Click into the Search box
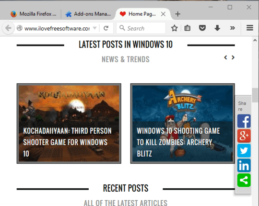Image resolution: width=259 pixels, height=206 pixels. point(141,28)
